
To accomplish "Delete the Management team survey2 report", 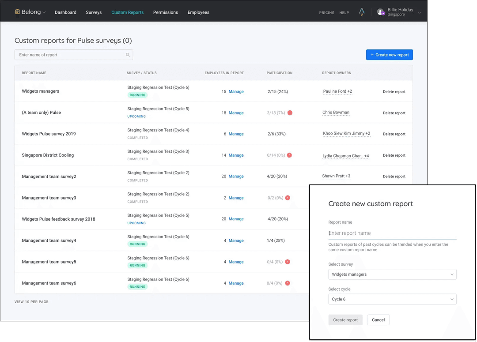I will [394, 177].
